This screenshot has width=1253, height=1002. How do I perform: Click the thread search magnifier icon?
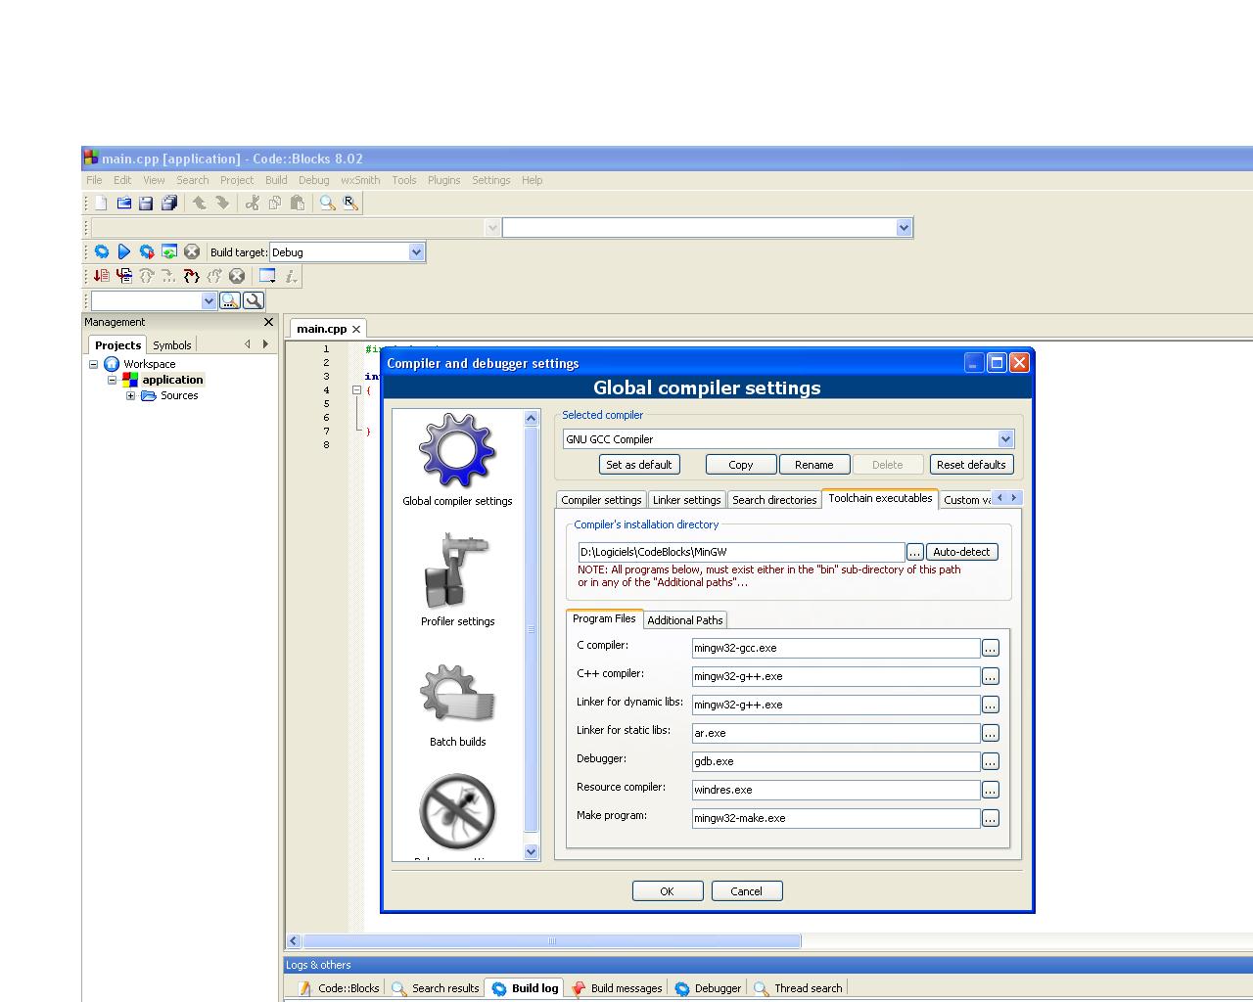tap(230, 300)
